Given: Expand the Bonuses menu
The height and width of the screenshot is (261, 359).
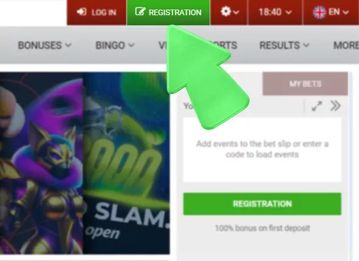Looking at the screenshot, I should 44,46.
